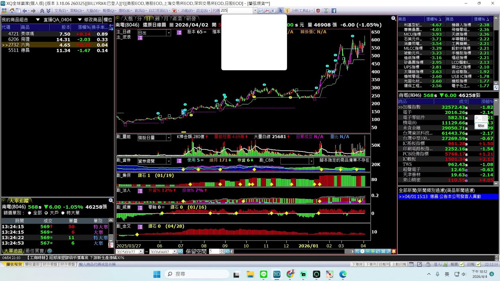Click the red target icon in toolbar

click(318, 11)
